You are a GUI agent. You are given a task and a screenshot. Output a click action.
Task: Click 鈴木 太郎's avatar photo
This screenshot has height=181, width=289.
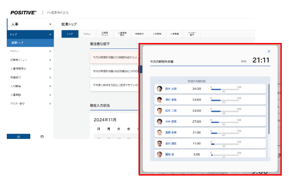pos(159,89)
